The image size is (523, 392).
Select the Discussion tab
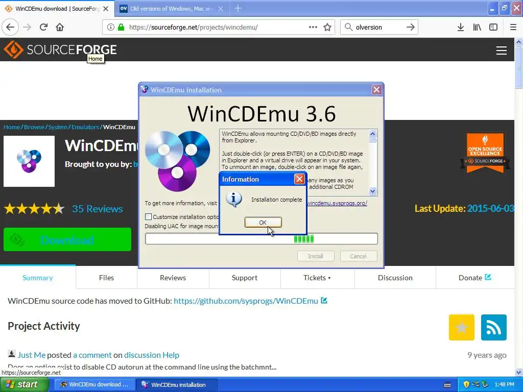click(395, 278)
